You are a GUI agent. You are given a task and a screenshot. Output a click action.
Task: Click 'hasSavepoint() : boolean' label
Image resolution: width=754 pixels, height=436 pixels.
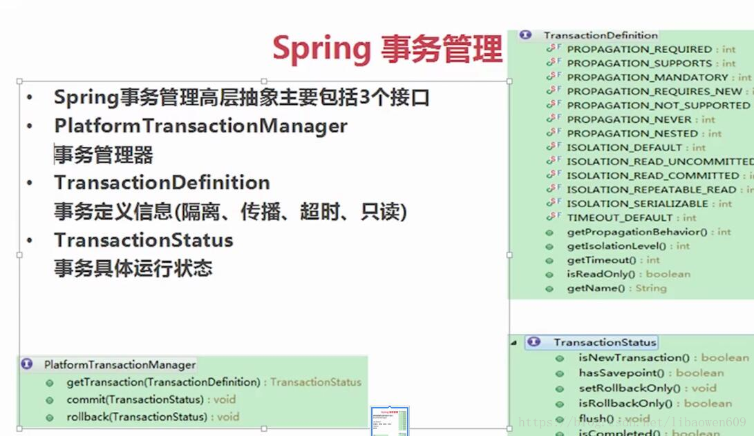pos(651,373)
